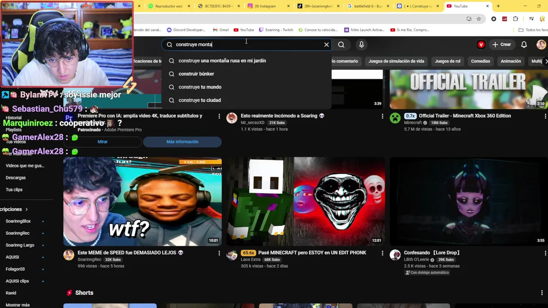This screenshot has width=548, height=308.
Task: Click SoarinngRec channel avatar under video
Action: [x=68, y=255]
